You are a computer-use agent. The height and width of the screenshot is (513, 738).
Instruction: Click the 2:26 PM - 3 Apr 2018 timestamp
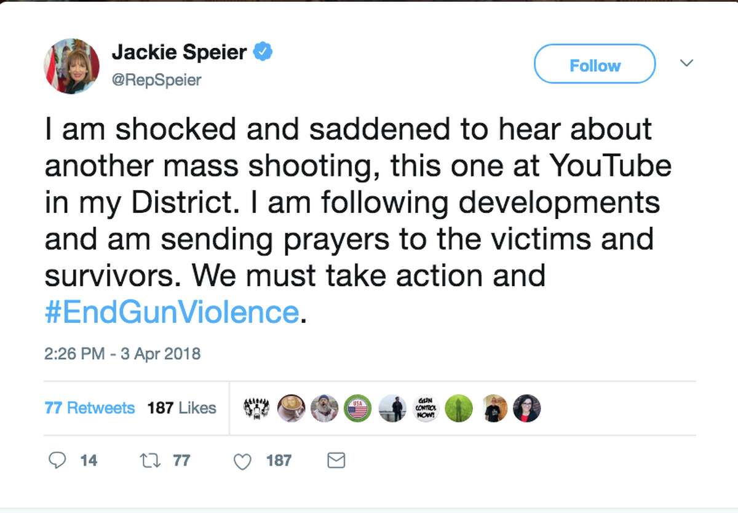[122, 354]
